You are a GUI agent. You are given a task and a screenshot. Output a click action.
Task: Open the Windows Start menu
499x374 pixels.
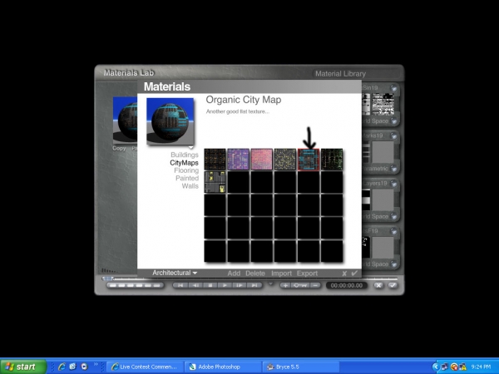pyautogui.click(x=23, y=367)
